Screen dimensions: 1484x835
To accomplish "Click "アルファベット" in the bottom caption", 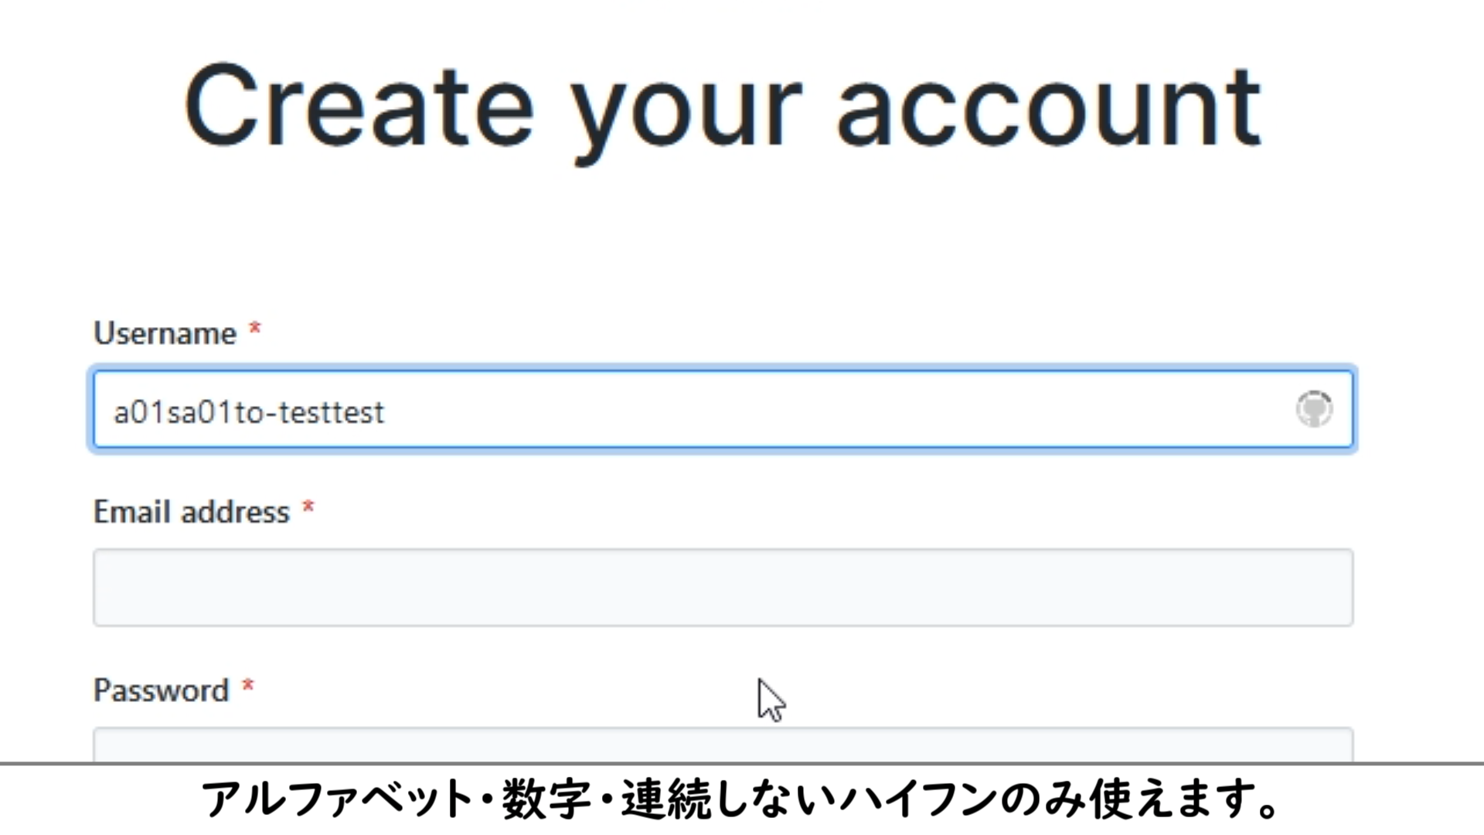I will coord(337,799).
